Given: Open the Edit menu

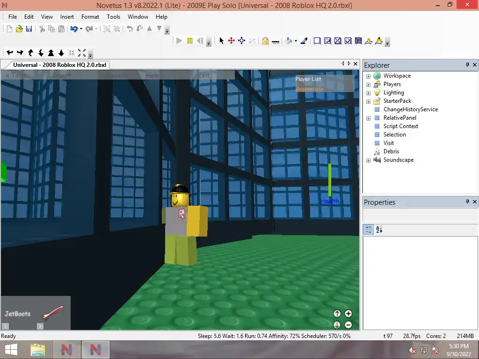Looking at the screenshot, I should pyautogui.click(x=29, y=17).
